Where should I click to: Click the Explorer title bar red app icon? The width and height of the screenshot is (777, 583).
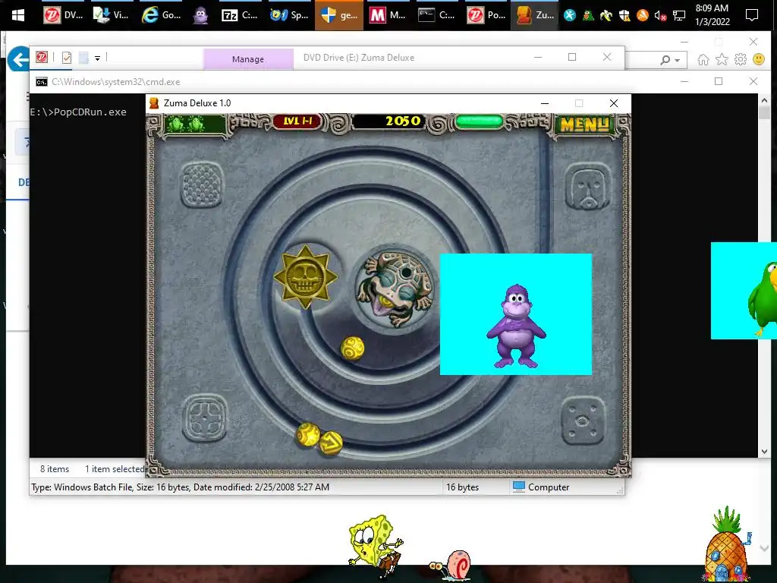coord(42,58)
